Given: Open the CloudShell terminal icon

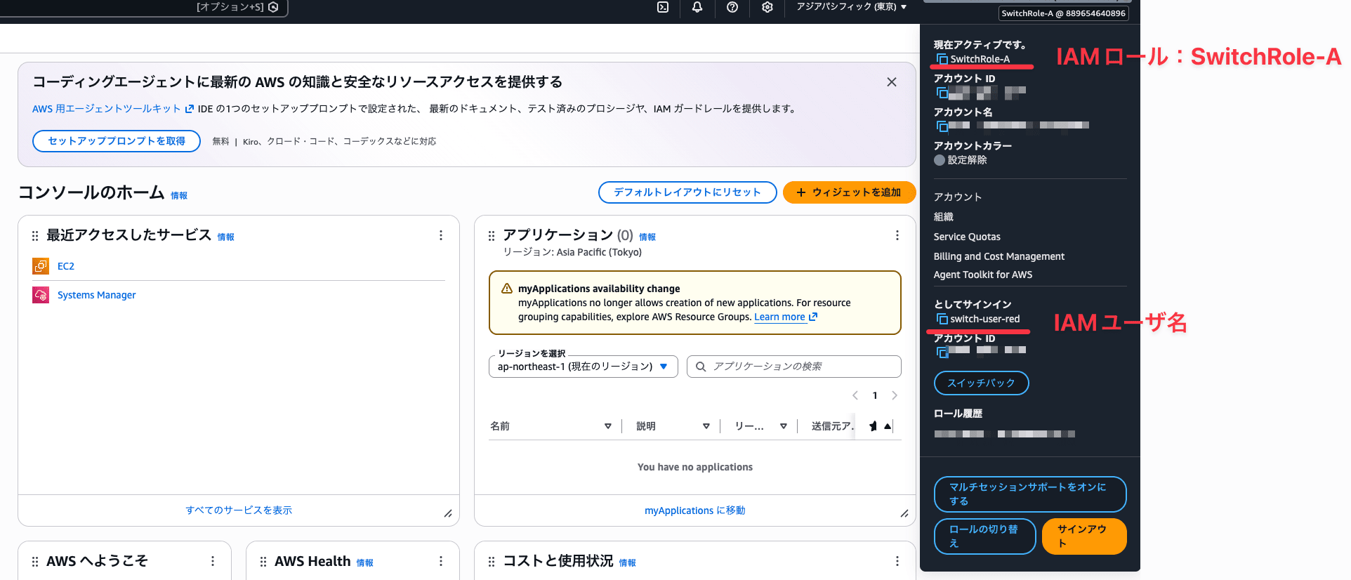Looking at the screenshot, I should tap(662, 7).
